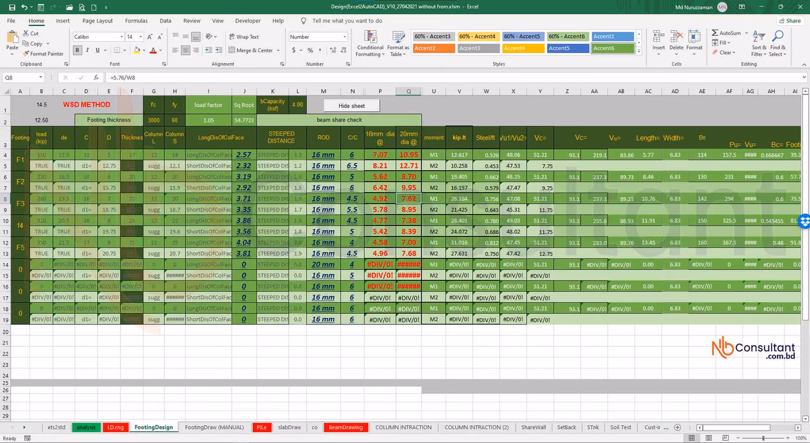Expand the Name Box dropdown
Screen dimensions: 810x443
[41, 77]
